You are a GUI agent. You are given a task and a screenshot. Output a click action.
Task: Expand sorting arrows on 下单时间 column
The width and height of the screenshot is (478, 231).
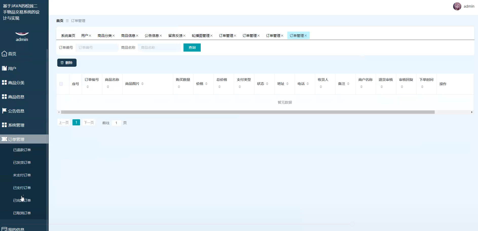click(x=422, y=86)
